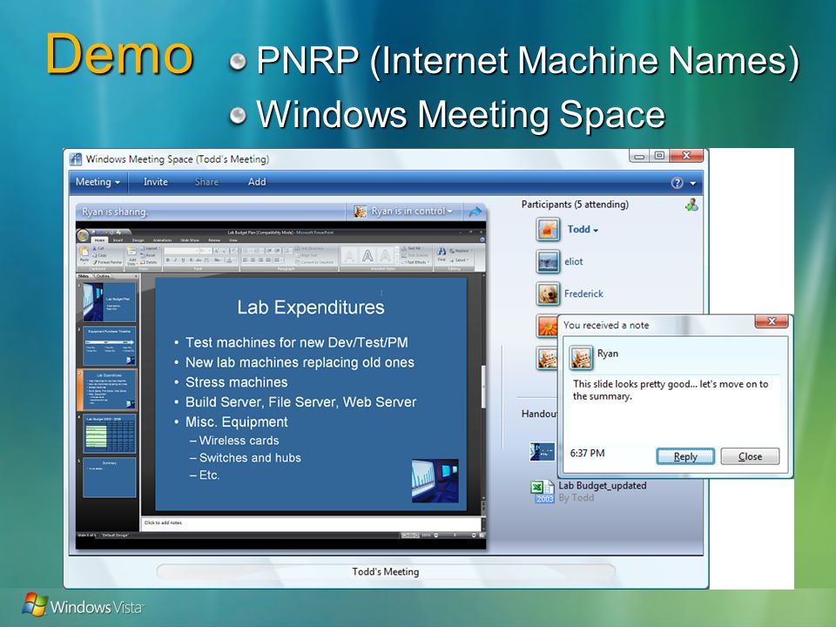Screen dimensions: 836x627
Task: Click Reply in the note dialog
Action: click(685, 456)
